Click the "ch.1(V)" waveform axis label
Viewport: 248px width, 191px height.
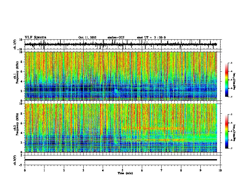pos(15,44)
